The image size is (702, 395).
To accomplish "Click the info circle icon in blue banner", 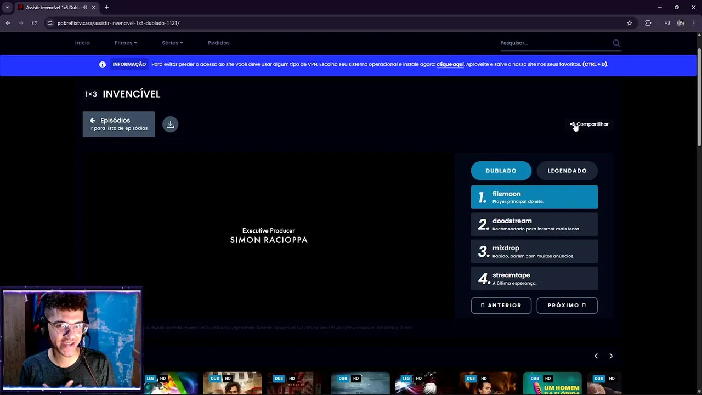I will pyautogui.click(x=102, y=65).
